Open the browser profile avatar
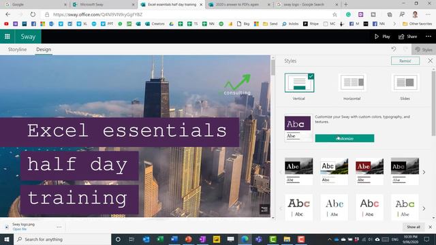This screenshot has height=245, width=436. [x=415, y=14]
